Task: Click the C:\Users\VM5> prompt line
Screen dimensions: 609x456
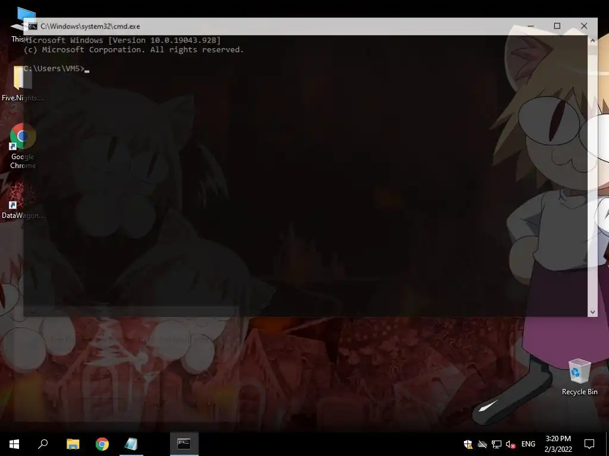Action: 56,69
